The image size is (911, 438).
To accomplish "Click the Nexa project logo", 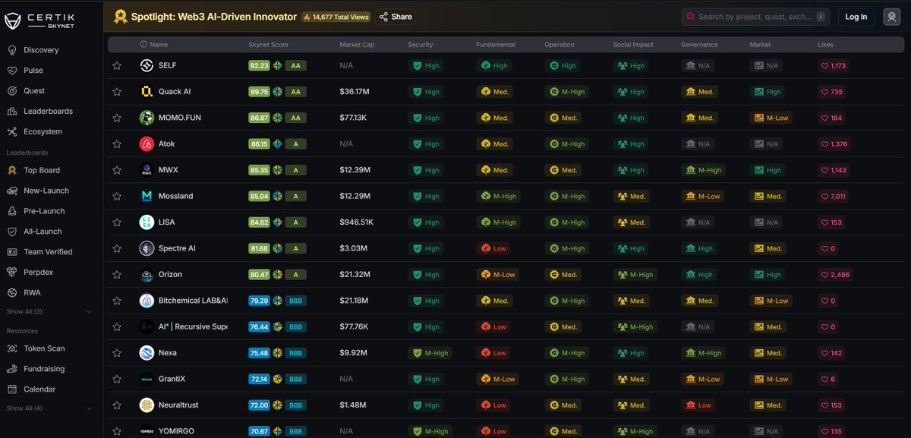I will click(147, 353).
